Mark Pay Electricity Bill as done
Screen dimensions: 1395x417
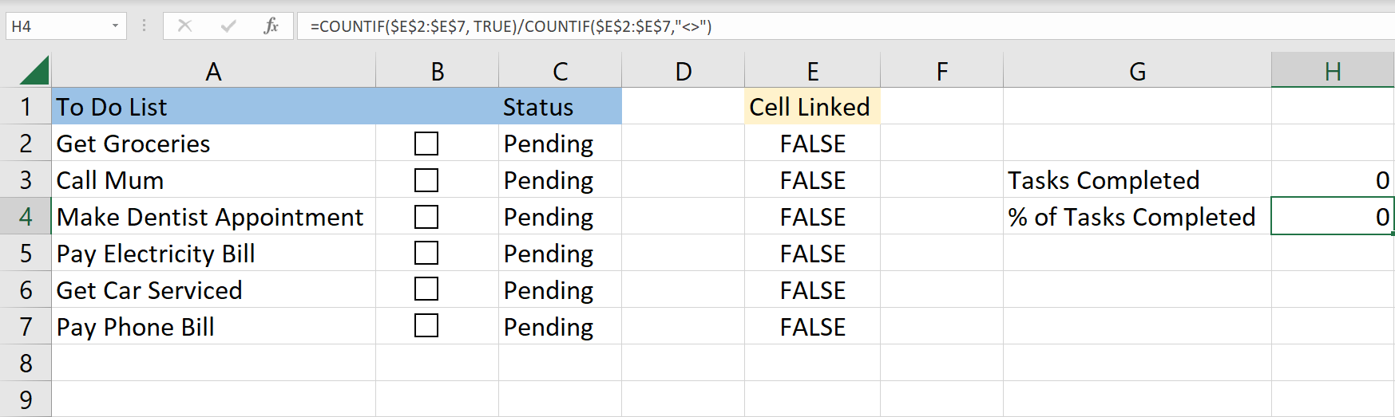426,254
